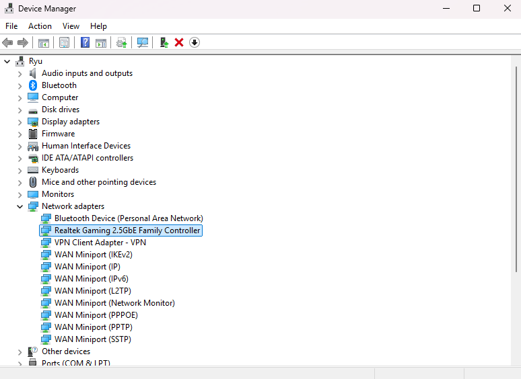Click the blue Help question-mark icon

[85, 42]
